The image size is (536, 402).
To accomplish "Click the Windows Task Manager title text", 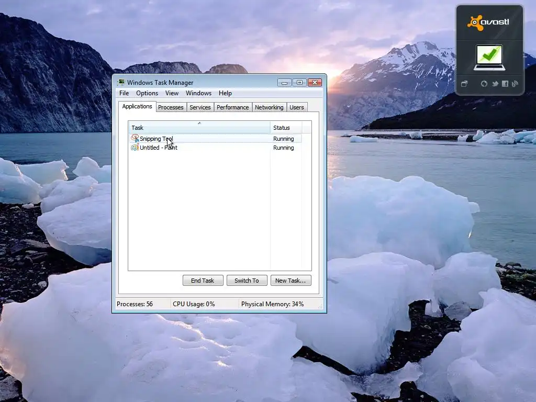I will 160,82.
